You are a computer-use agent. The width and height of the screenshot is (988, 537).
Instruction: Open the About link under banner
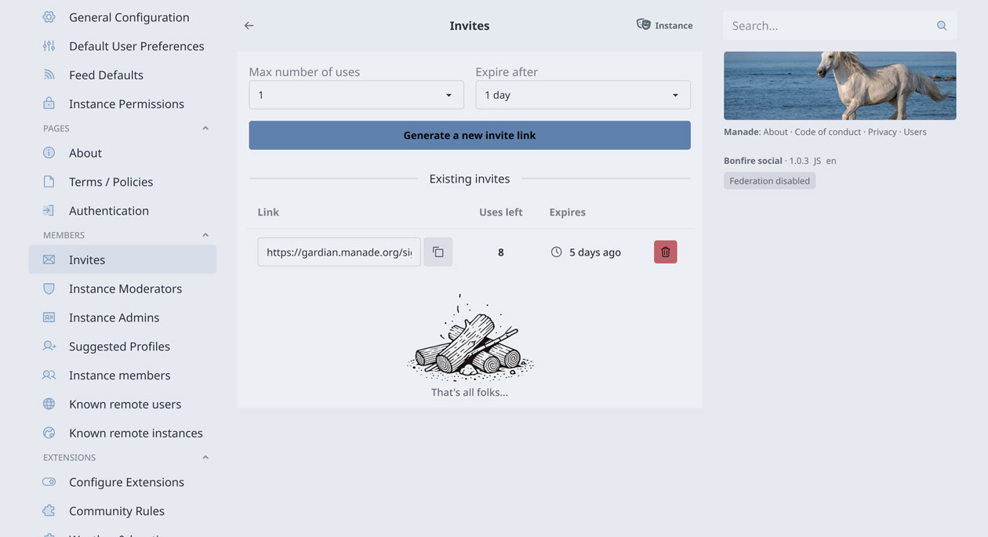pyautogui.click(x=776, y=132)
